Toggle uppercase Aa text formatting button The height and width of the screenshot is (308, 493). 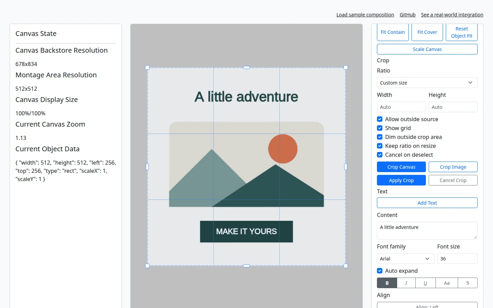point(447,283)
